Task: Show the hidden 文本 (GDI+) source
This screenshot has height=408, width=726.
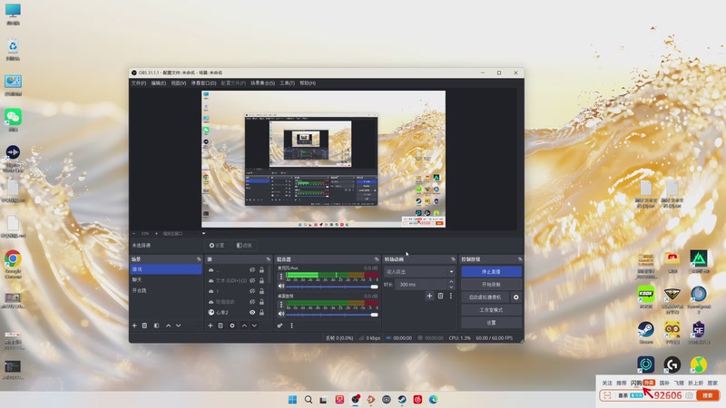Action: pyautogui.click(x=252, y=280)
